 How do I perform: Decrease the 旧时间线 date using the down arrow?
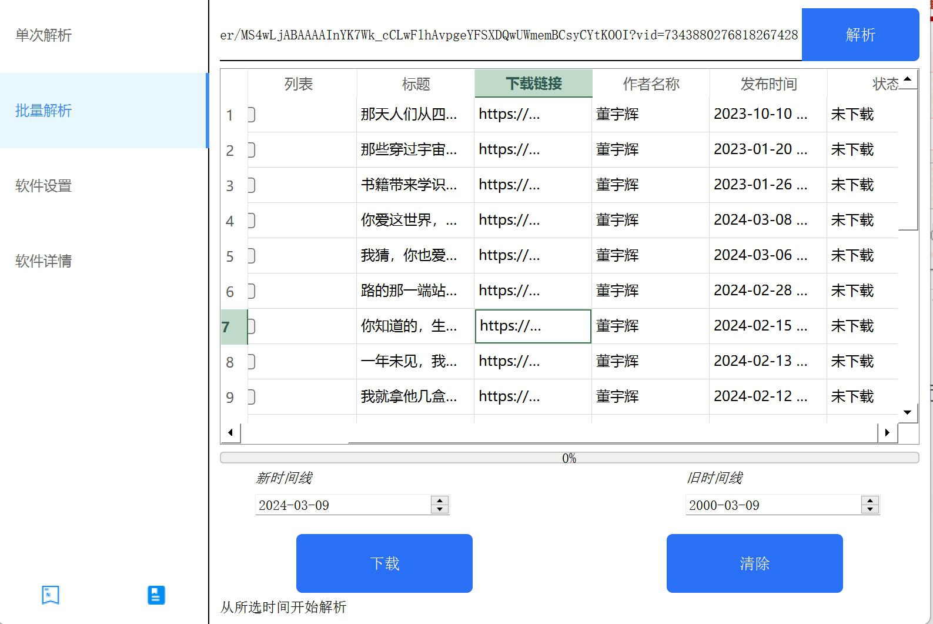click(870, 509)
